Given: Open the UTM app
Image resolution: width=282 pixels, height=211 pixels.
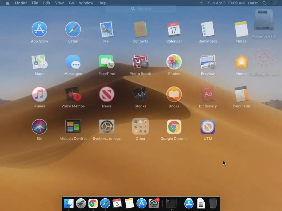Looking at the screenshot, I should pyautogui.click(x=208, y=127).
